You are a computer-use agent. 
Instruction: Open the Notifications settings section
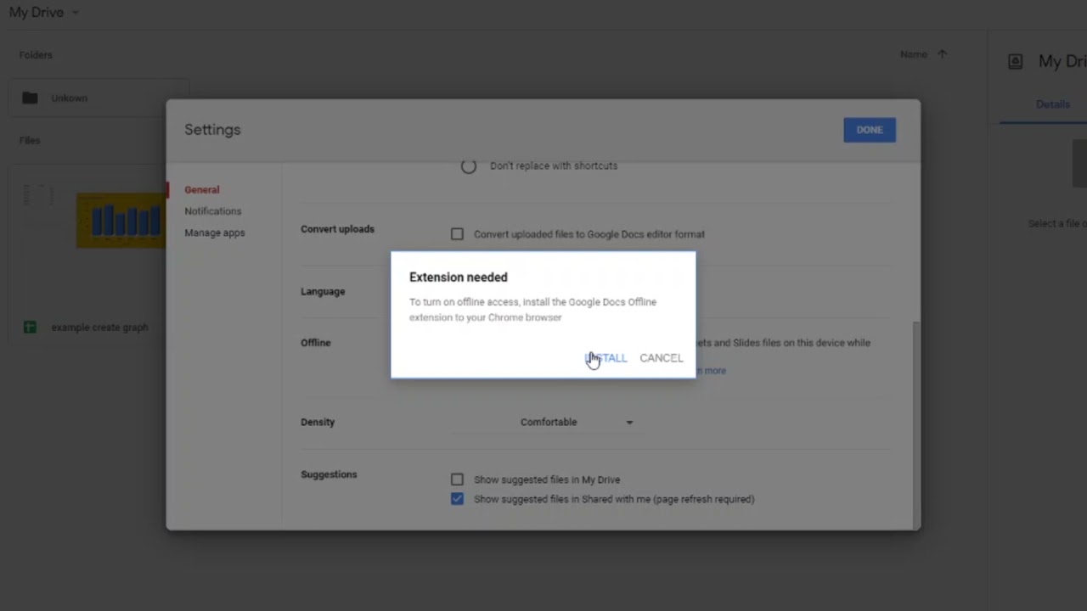point(213,211)
